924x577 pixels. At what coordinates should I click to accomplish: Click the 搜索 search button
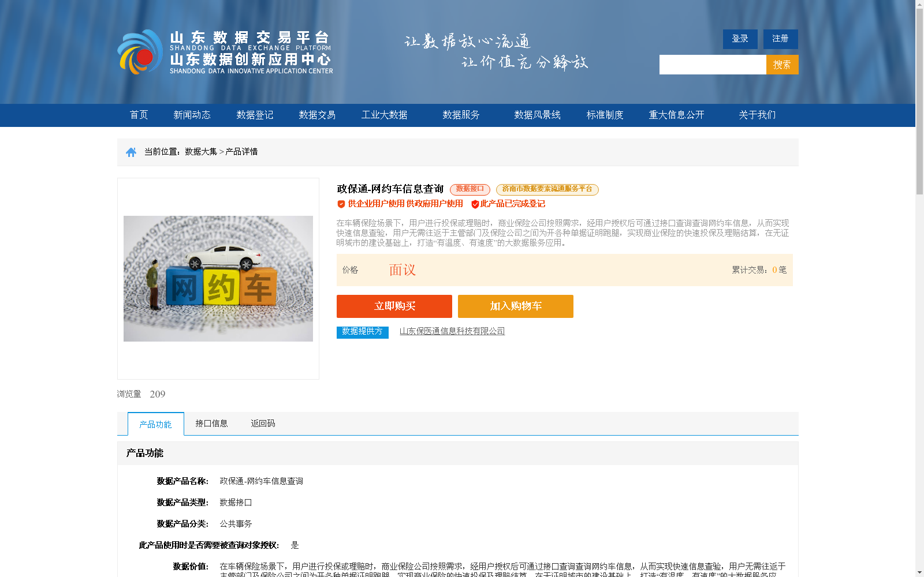pos(783,65)
